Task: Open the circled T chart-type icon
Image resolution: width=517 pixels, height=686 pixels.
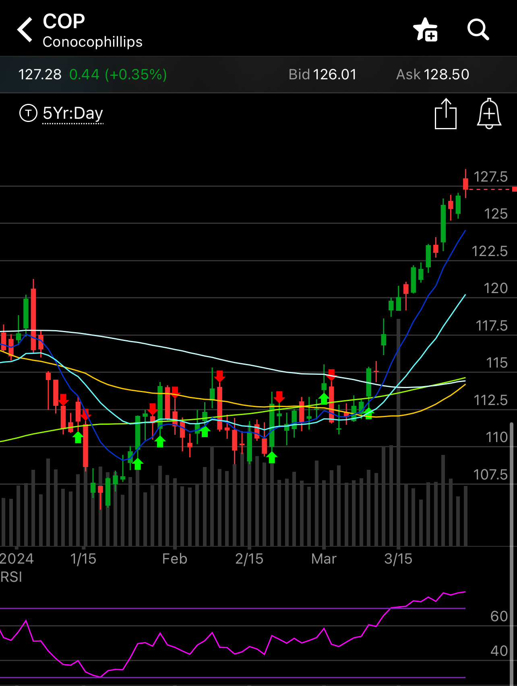Action: click(28, 113)
